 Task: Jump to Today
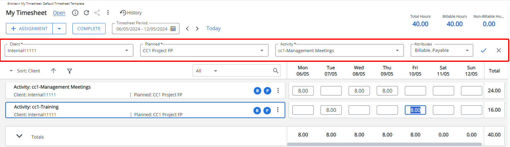[213, 28]
